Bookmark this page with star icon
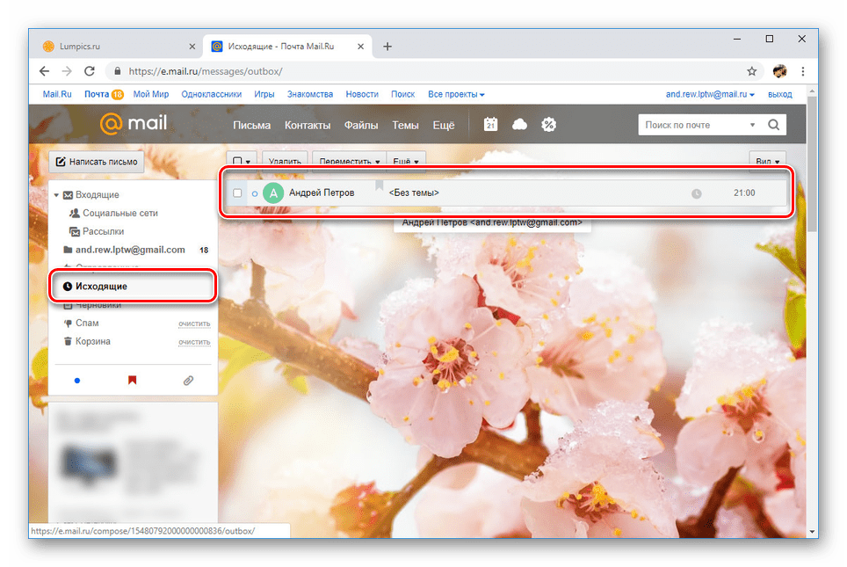The width and height of the screenshot is (847, 567). click(x=751, y=71)
